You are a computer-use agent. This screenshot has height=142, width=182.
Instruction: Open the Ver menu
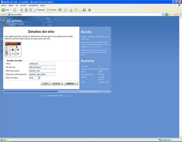(x=17, y=5)
